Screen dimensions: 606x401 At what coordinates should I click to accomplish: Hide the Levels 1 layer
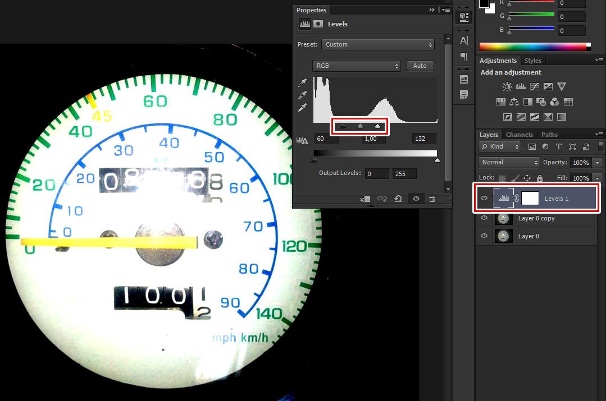(484, 198)
